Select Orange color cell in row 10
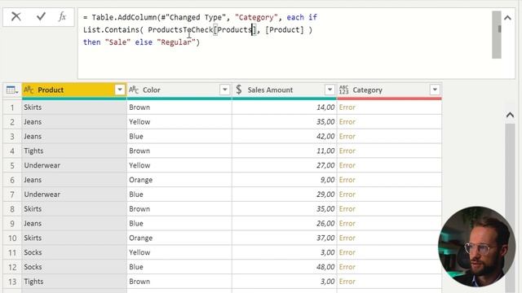Screen dimensions: 522x293 coord(179,238)
